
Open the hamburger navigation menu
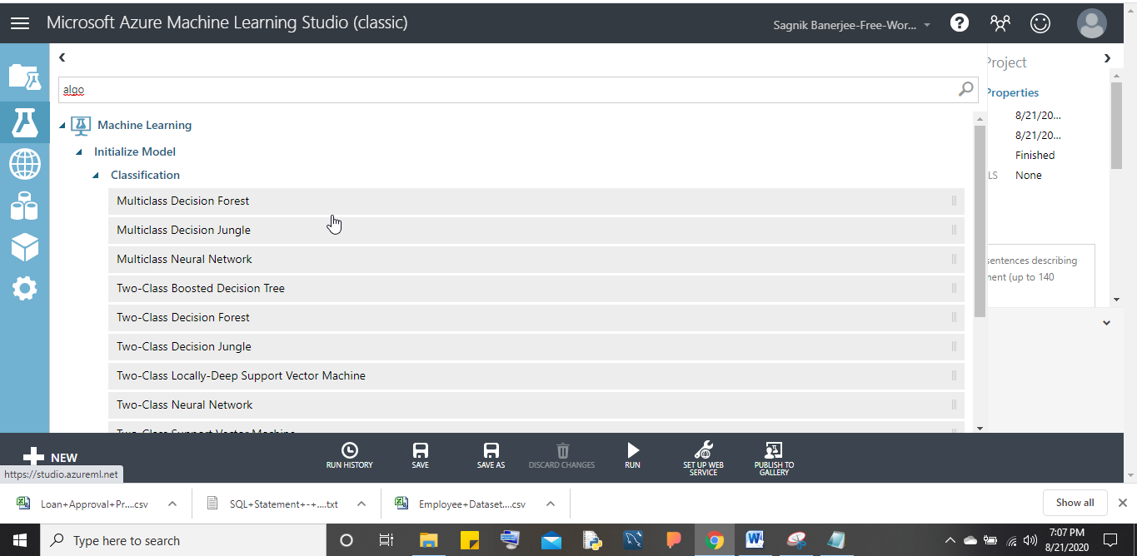(x=20, y=23)
